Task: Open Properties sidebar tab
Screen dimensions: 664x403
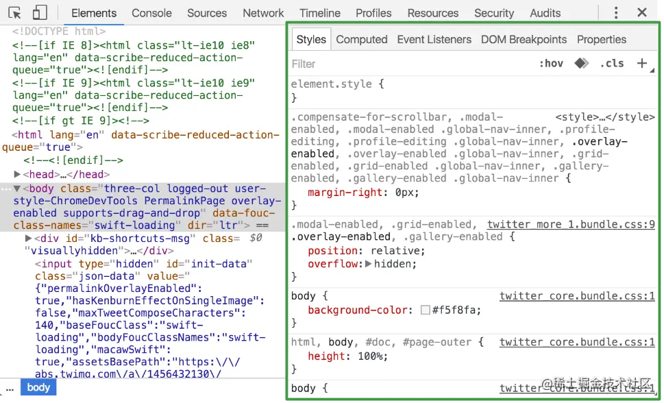Action: (602, 40)
